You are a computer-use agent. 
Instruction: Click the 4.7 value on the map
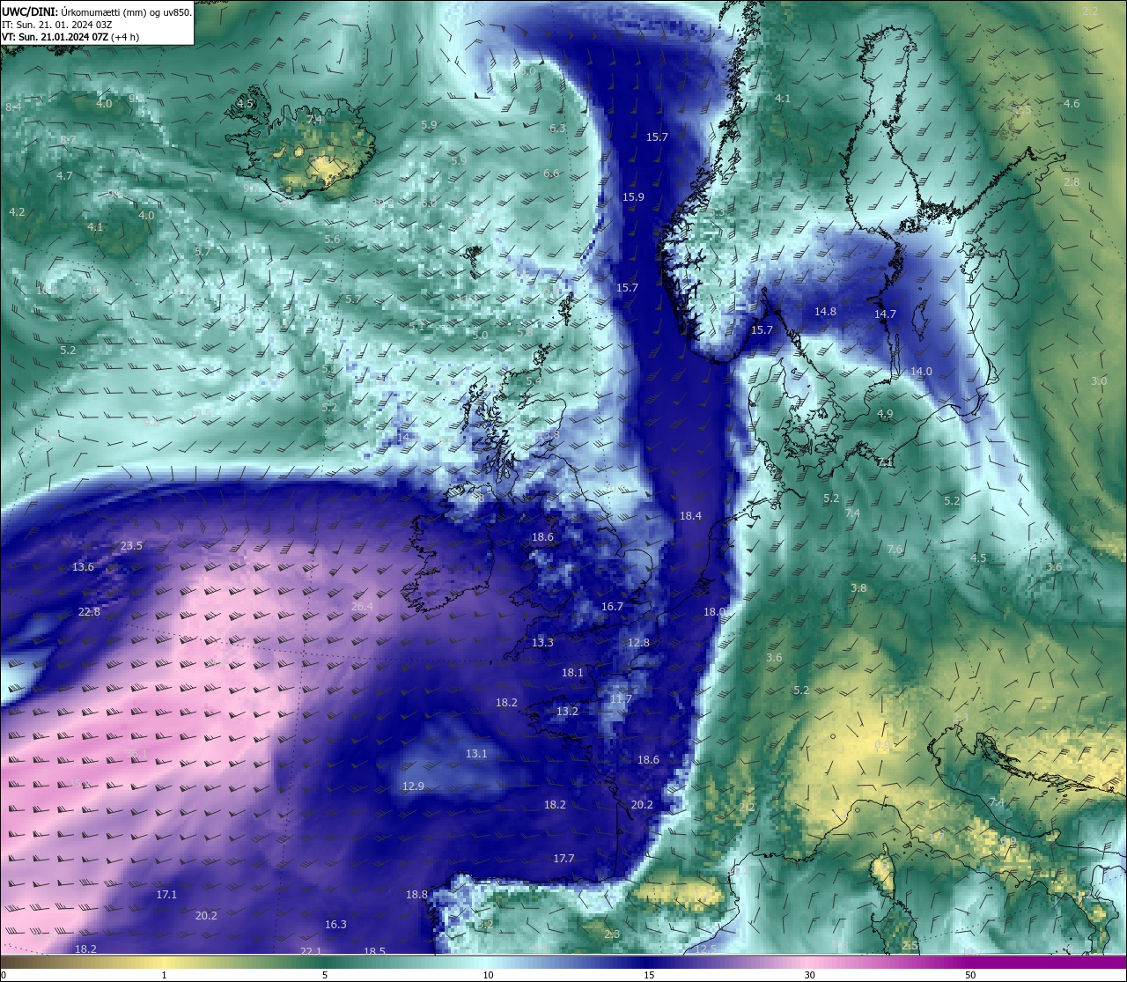pos(64,176)
